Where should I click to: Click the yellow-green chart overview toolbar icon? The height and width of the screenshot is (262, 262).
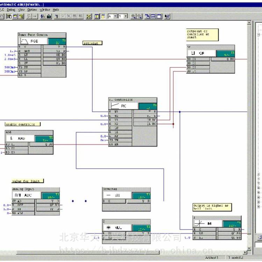point(89,16)
